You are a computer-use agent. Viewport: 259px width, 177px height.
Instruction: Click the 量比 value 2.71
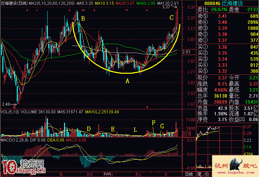tap(254, 96)
